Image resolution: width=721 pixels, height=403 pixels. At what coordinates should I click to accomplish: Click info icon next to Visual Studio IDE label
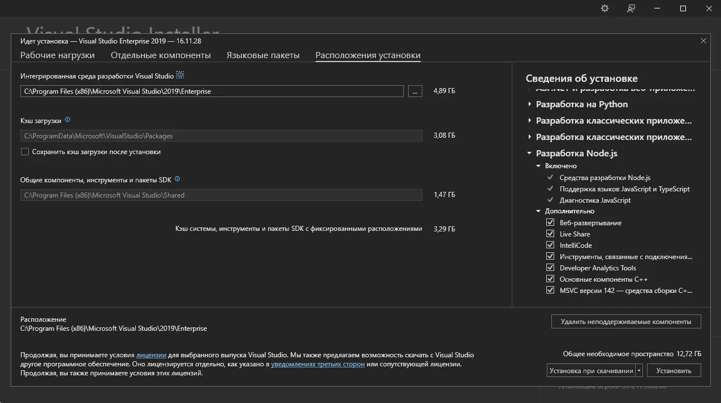click(180, 75)
